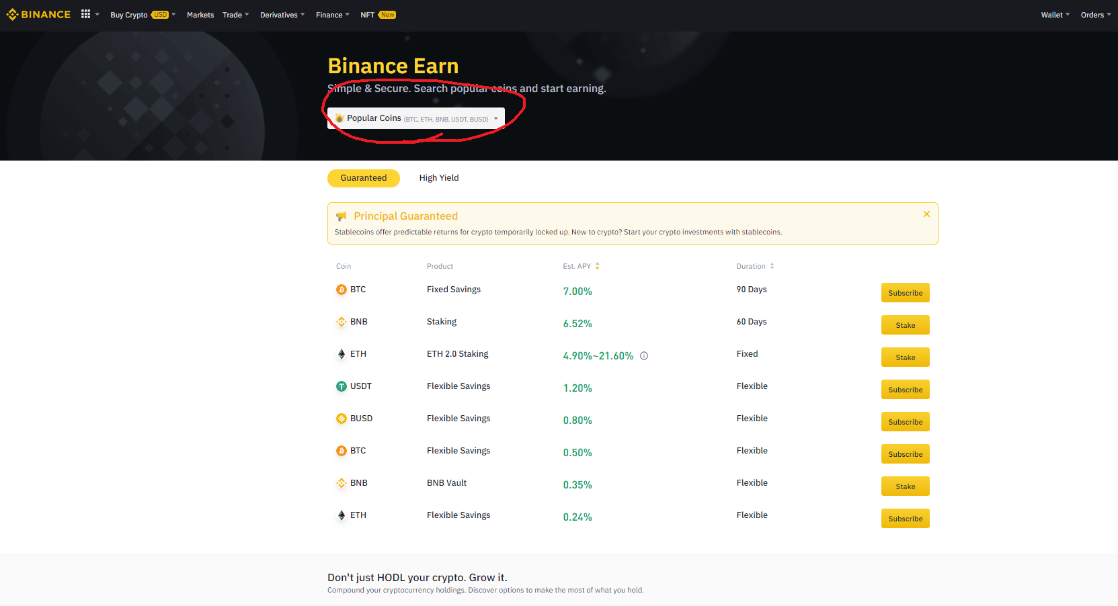Subscribe to BTC Flexible Savings
The image size is (1118, 606).
[906, 454]
